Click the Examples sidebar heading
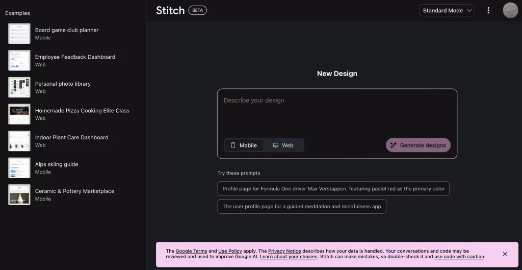522x270 pixels. (17, 13)
